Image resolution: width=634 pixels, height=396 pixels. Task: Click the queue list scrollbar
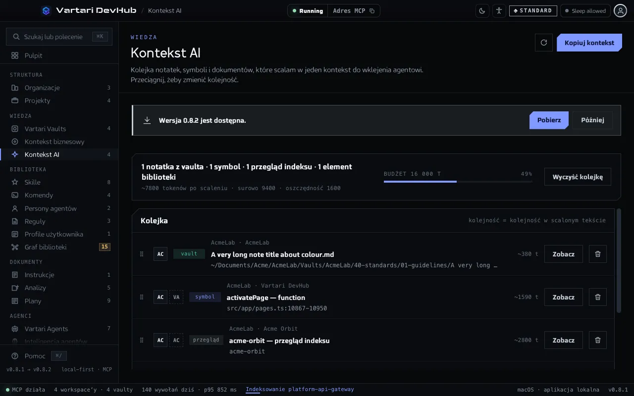click(619, 260)
